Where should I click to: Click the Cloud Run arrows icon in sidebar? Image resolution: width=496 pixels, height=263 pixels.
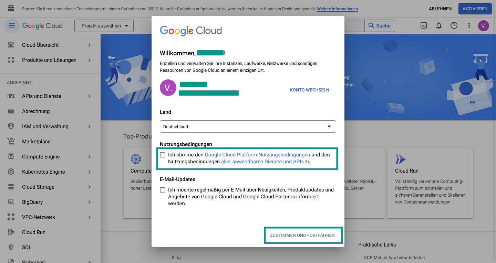tap(11, 232)
